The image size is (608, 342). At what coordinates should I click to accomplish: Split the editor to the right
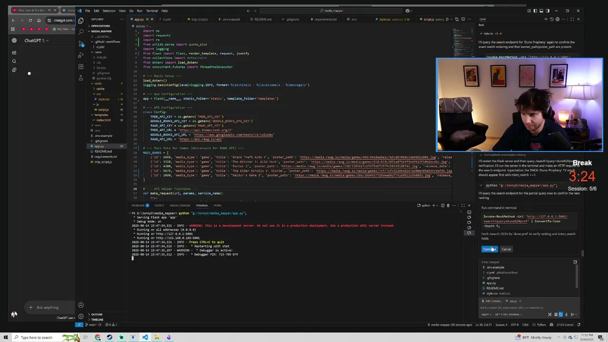(463, 19)
